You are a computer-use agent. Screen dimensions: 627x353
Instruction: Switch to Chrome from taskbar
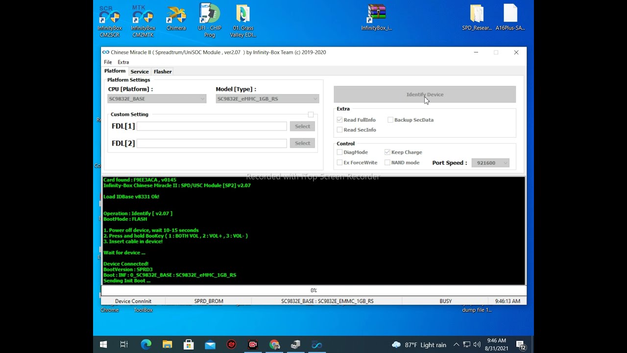point(274,345)
